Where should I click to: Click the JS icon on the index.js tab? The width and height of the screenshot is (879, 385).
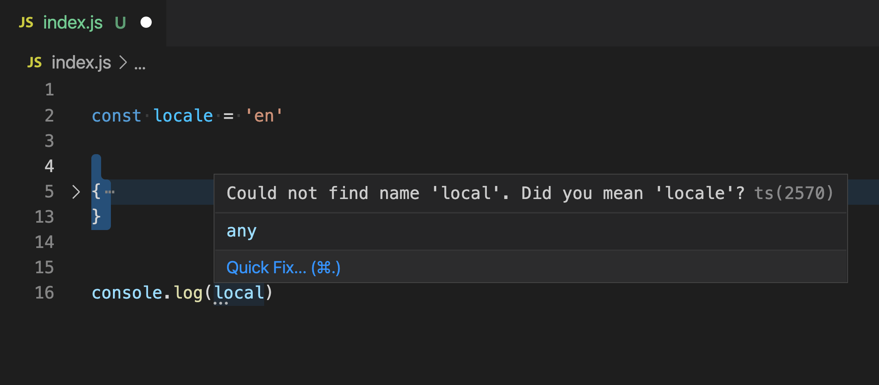pos(26,22)
